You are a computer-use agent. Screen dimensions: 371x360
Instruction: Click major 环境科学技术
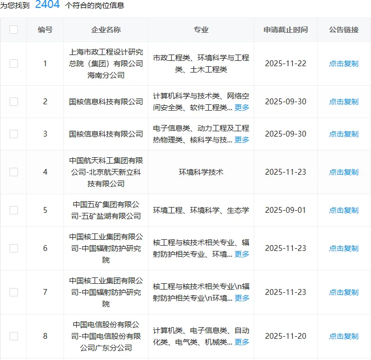[x=201, y=172]
